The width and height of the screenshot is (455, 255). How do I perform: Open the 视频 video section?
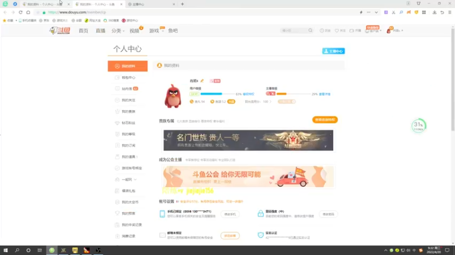point(134,31)
